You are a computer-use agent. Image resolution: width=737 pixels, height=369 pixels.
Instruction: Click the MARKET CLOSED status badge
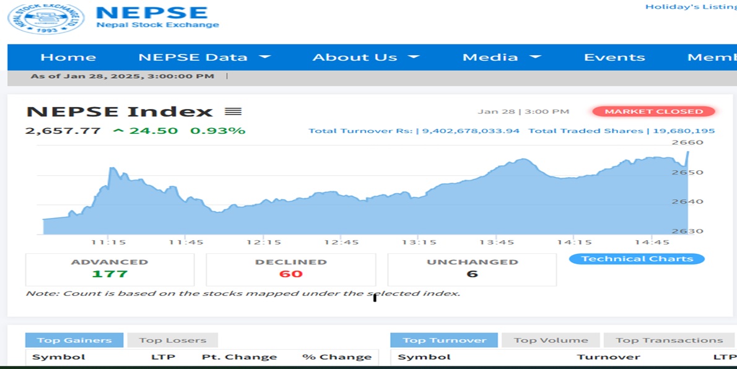coord(654,111)
